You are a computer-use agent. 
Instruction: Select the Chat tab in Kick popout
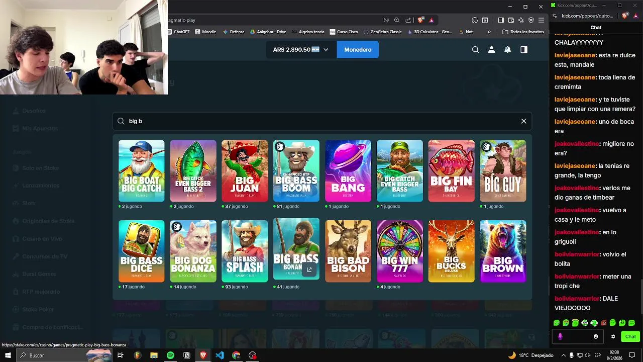pyautogui.click(x=596, y=28)
